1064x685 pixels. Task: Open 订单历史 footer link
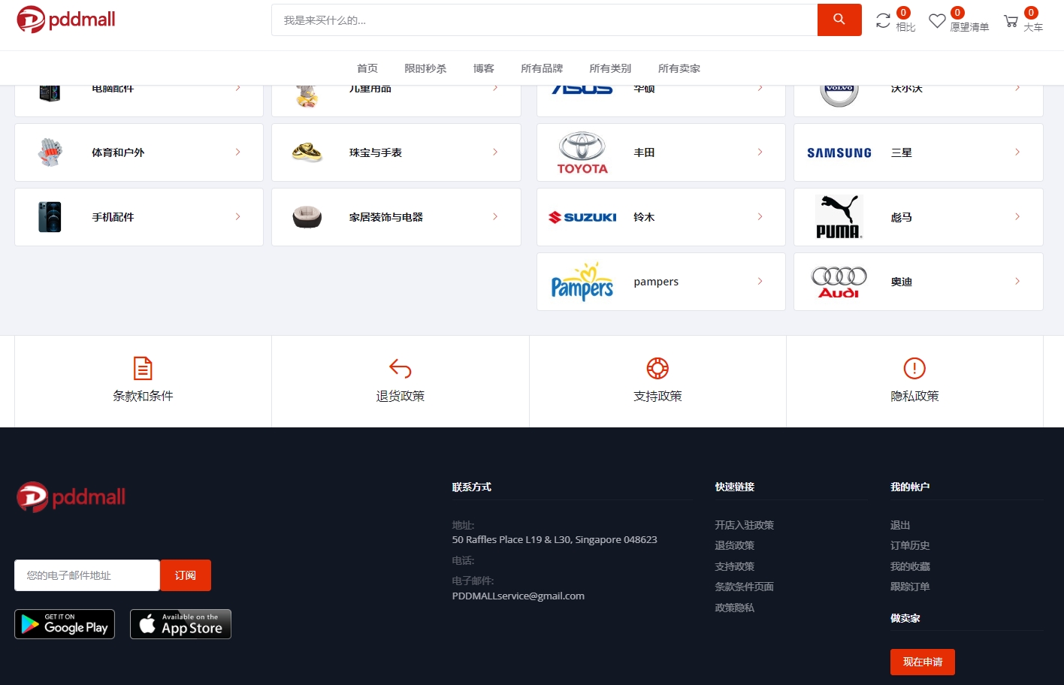pyautogui.click(x=910, y=545)
